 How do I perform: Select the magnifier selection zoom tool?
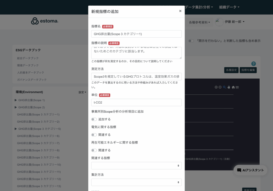[x=224, y=87]
